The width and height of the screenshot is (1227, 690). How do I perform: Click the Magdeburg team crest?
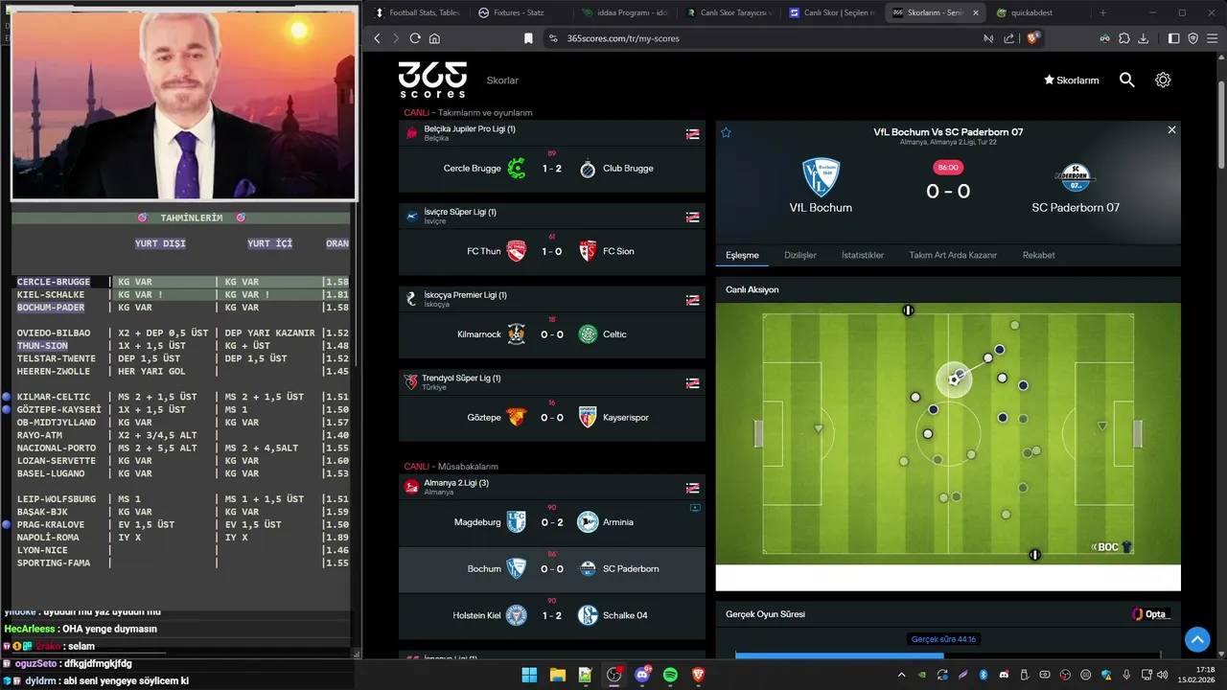point(517,522)
